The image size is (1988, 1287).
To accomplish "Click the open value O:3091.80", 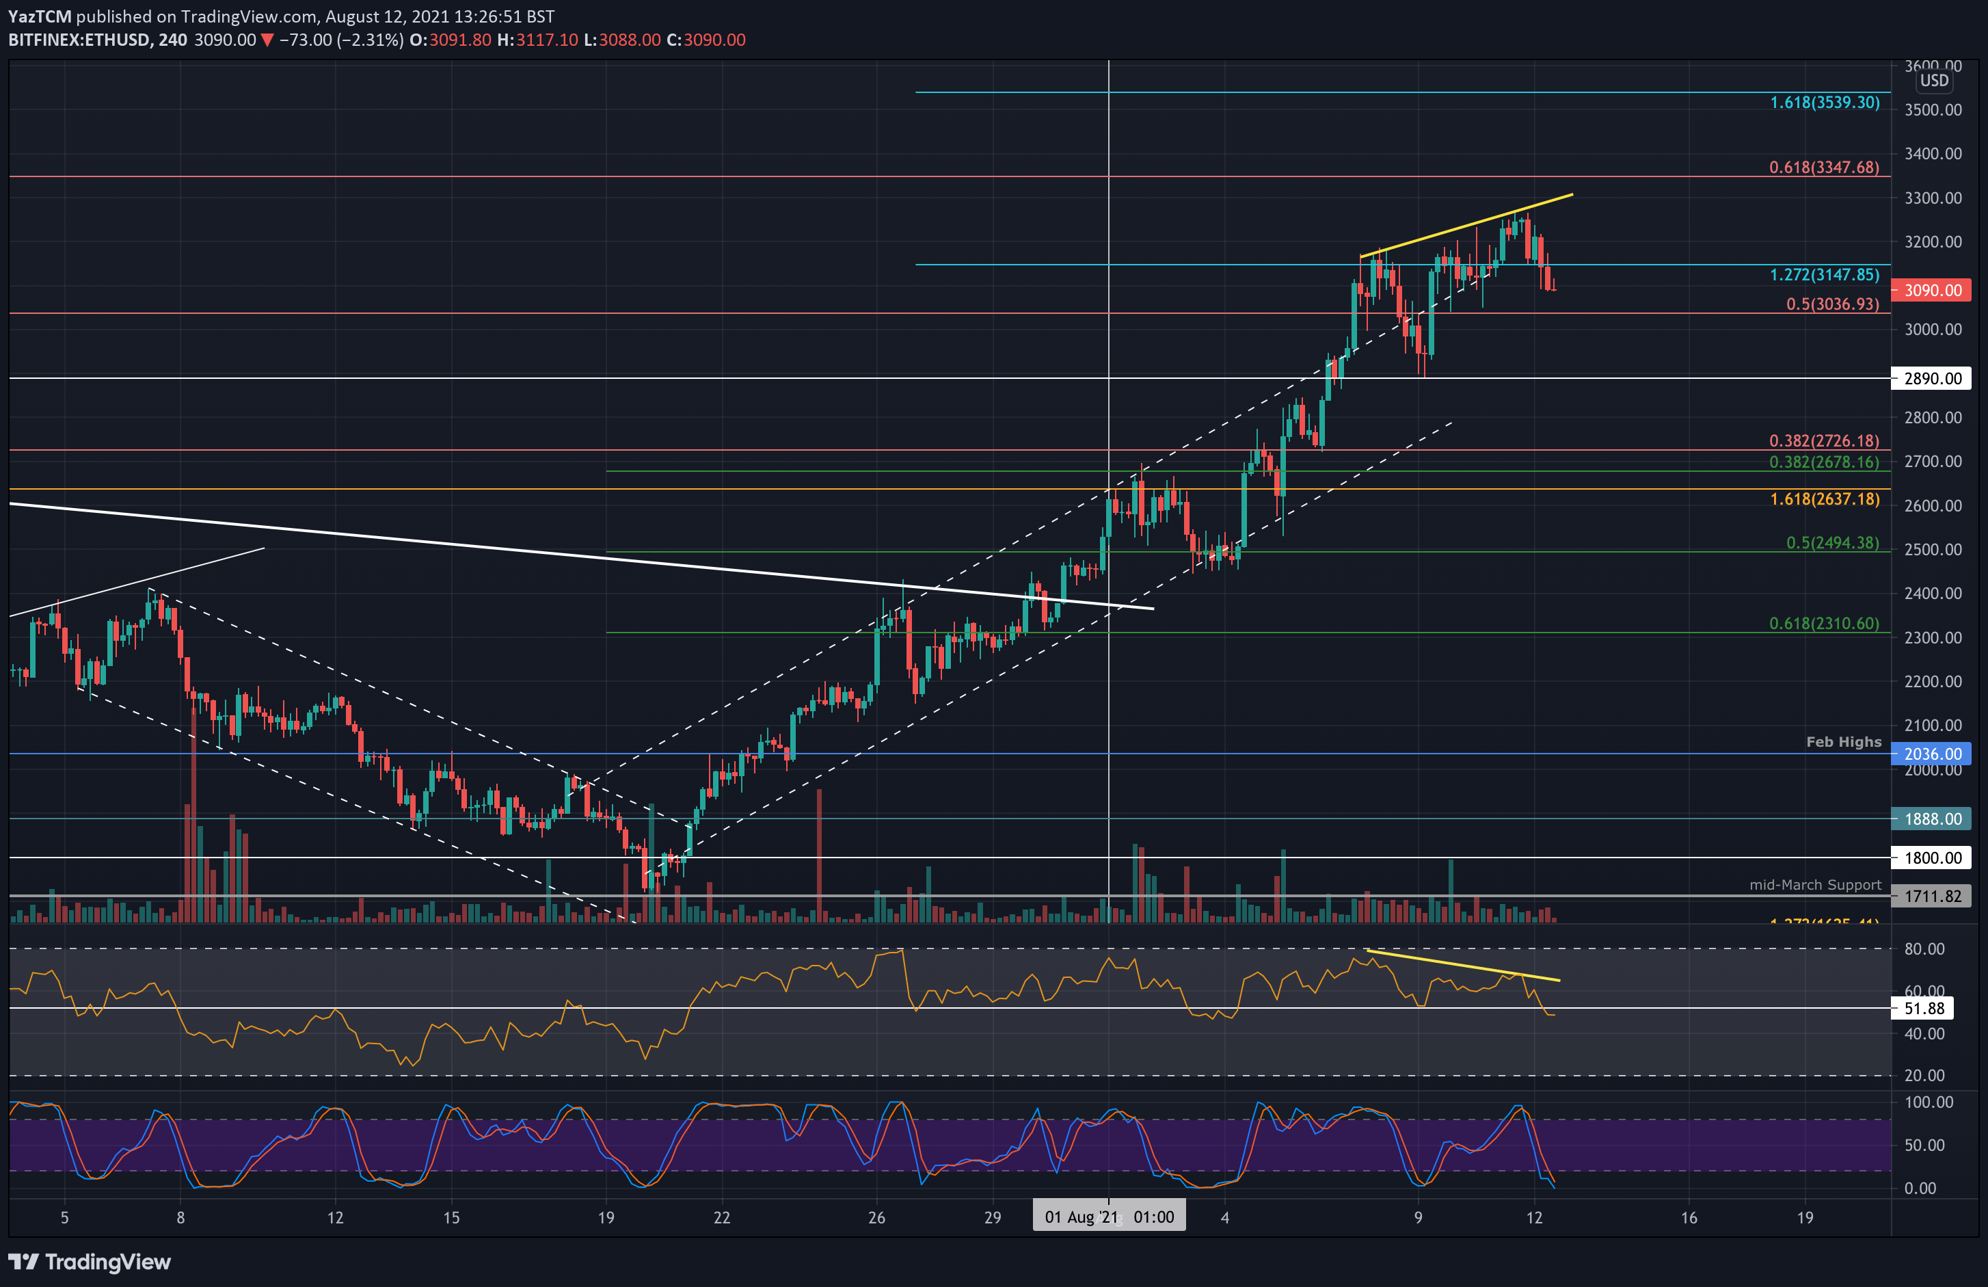I will 449,39.
